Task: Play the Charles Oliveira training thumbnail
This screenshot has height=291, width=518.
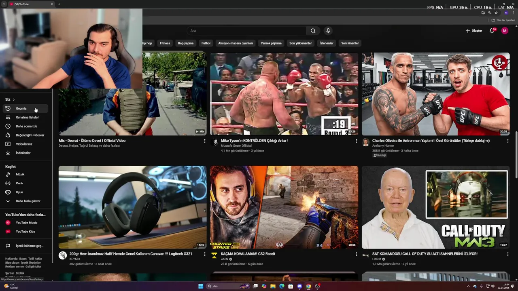Action: pyautogui.click(x=436, y=94)
